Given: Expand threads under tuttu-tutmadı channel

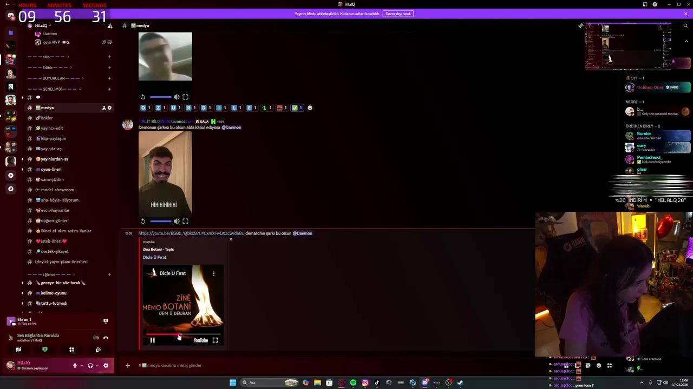Looking at the screenshot, I should tap(22, 303).
